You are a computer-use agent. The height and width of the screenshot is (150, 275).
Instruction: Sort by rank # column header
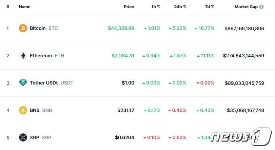point(8,7)
